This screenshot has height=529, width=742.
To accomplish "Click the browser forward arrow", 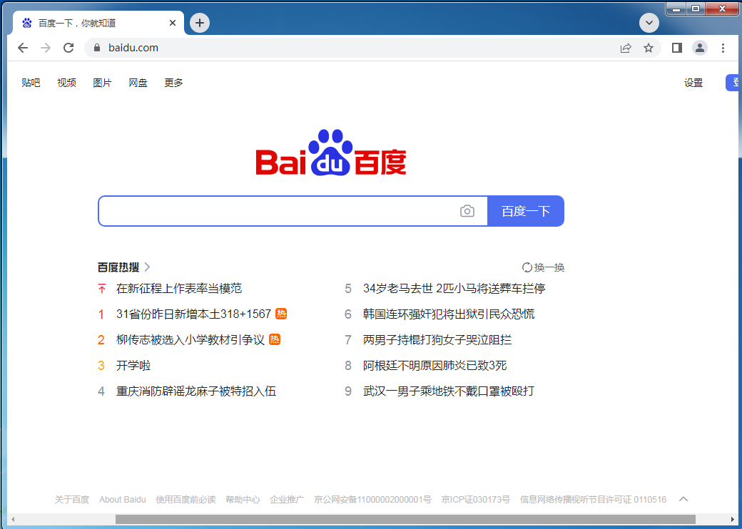I will point(46,48).
